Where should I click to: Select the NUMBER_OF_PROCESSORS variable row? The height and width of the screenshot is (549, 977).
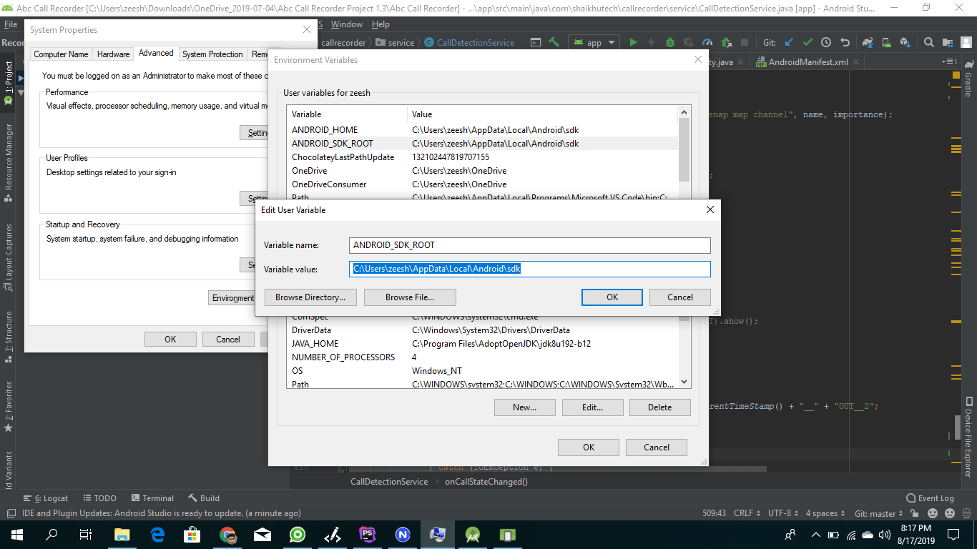coord(483,357)
